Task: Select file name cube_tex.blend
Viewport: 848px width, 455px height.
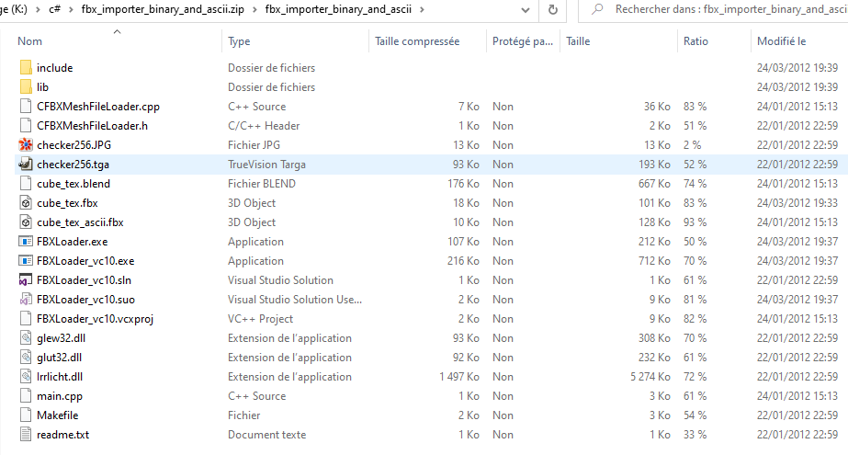Action: pos(73,184)
